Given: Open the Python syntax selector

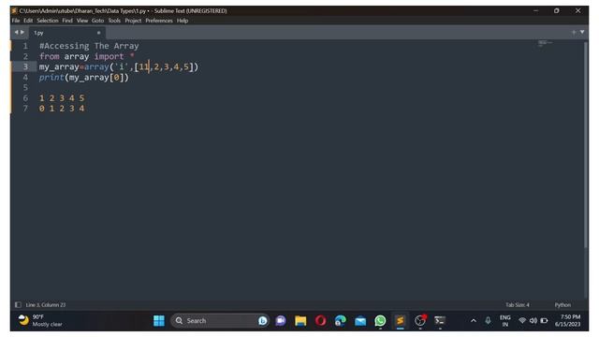Looking at the screenshot, I should (x=562, y=305).
